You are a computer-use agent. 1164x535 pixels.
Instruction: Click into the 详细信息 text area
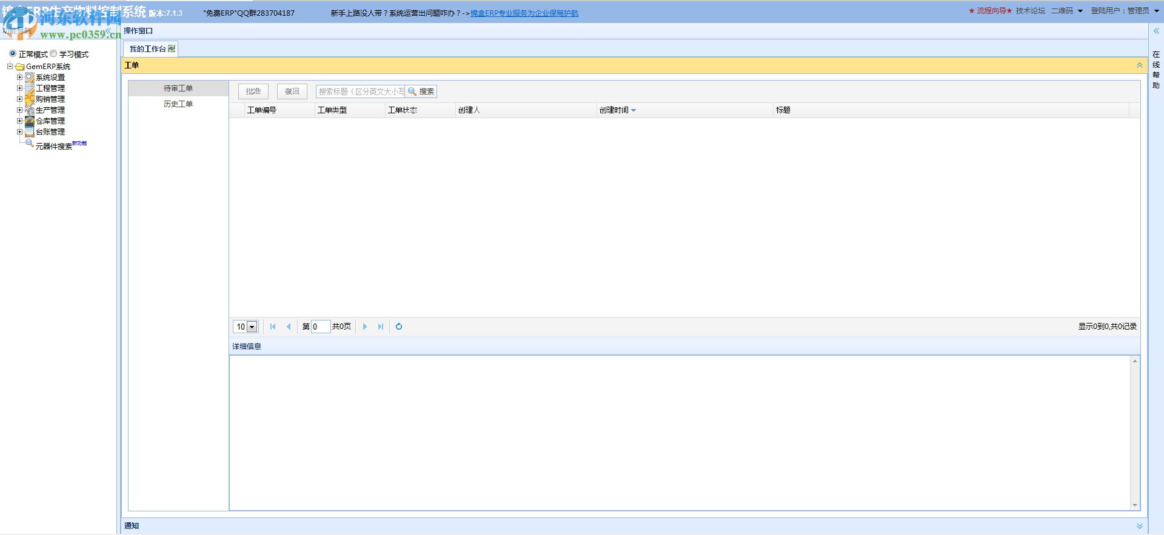tap(680, 433)
